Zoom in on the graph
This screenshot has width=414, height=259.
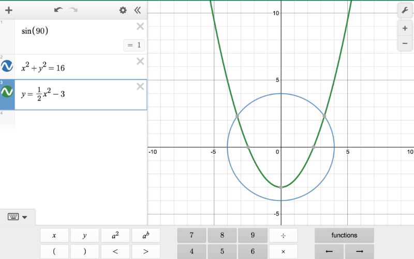(405, 28)
